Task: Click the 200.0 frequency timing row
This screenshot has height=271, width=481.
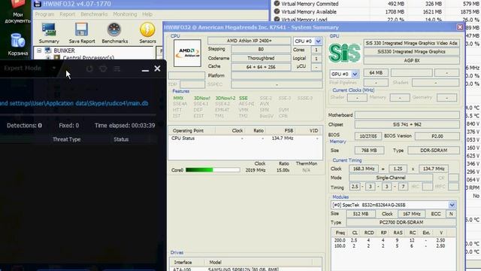Action: tap(394, 240)
